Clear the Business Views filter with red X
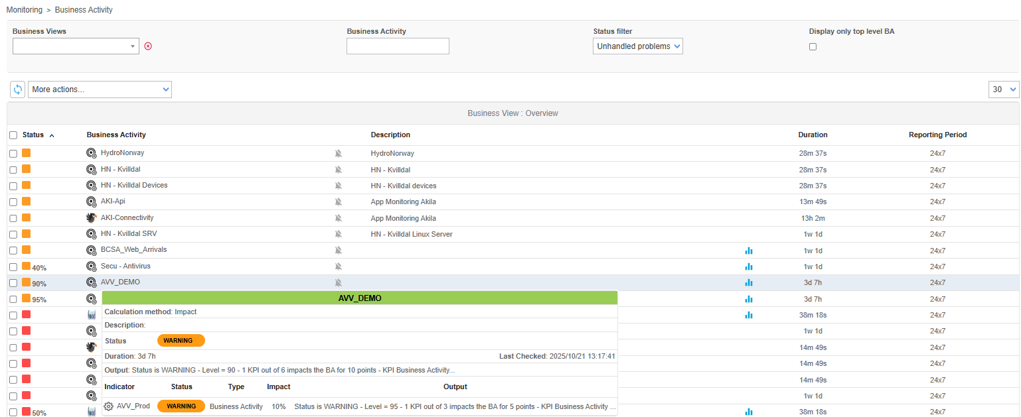Screen dimensions: 1021x417 coord(148,46)
